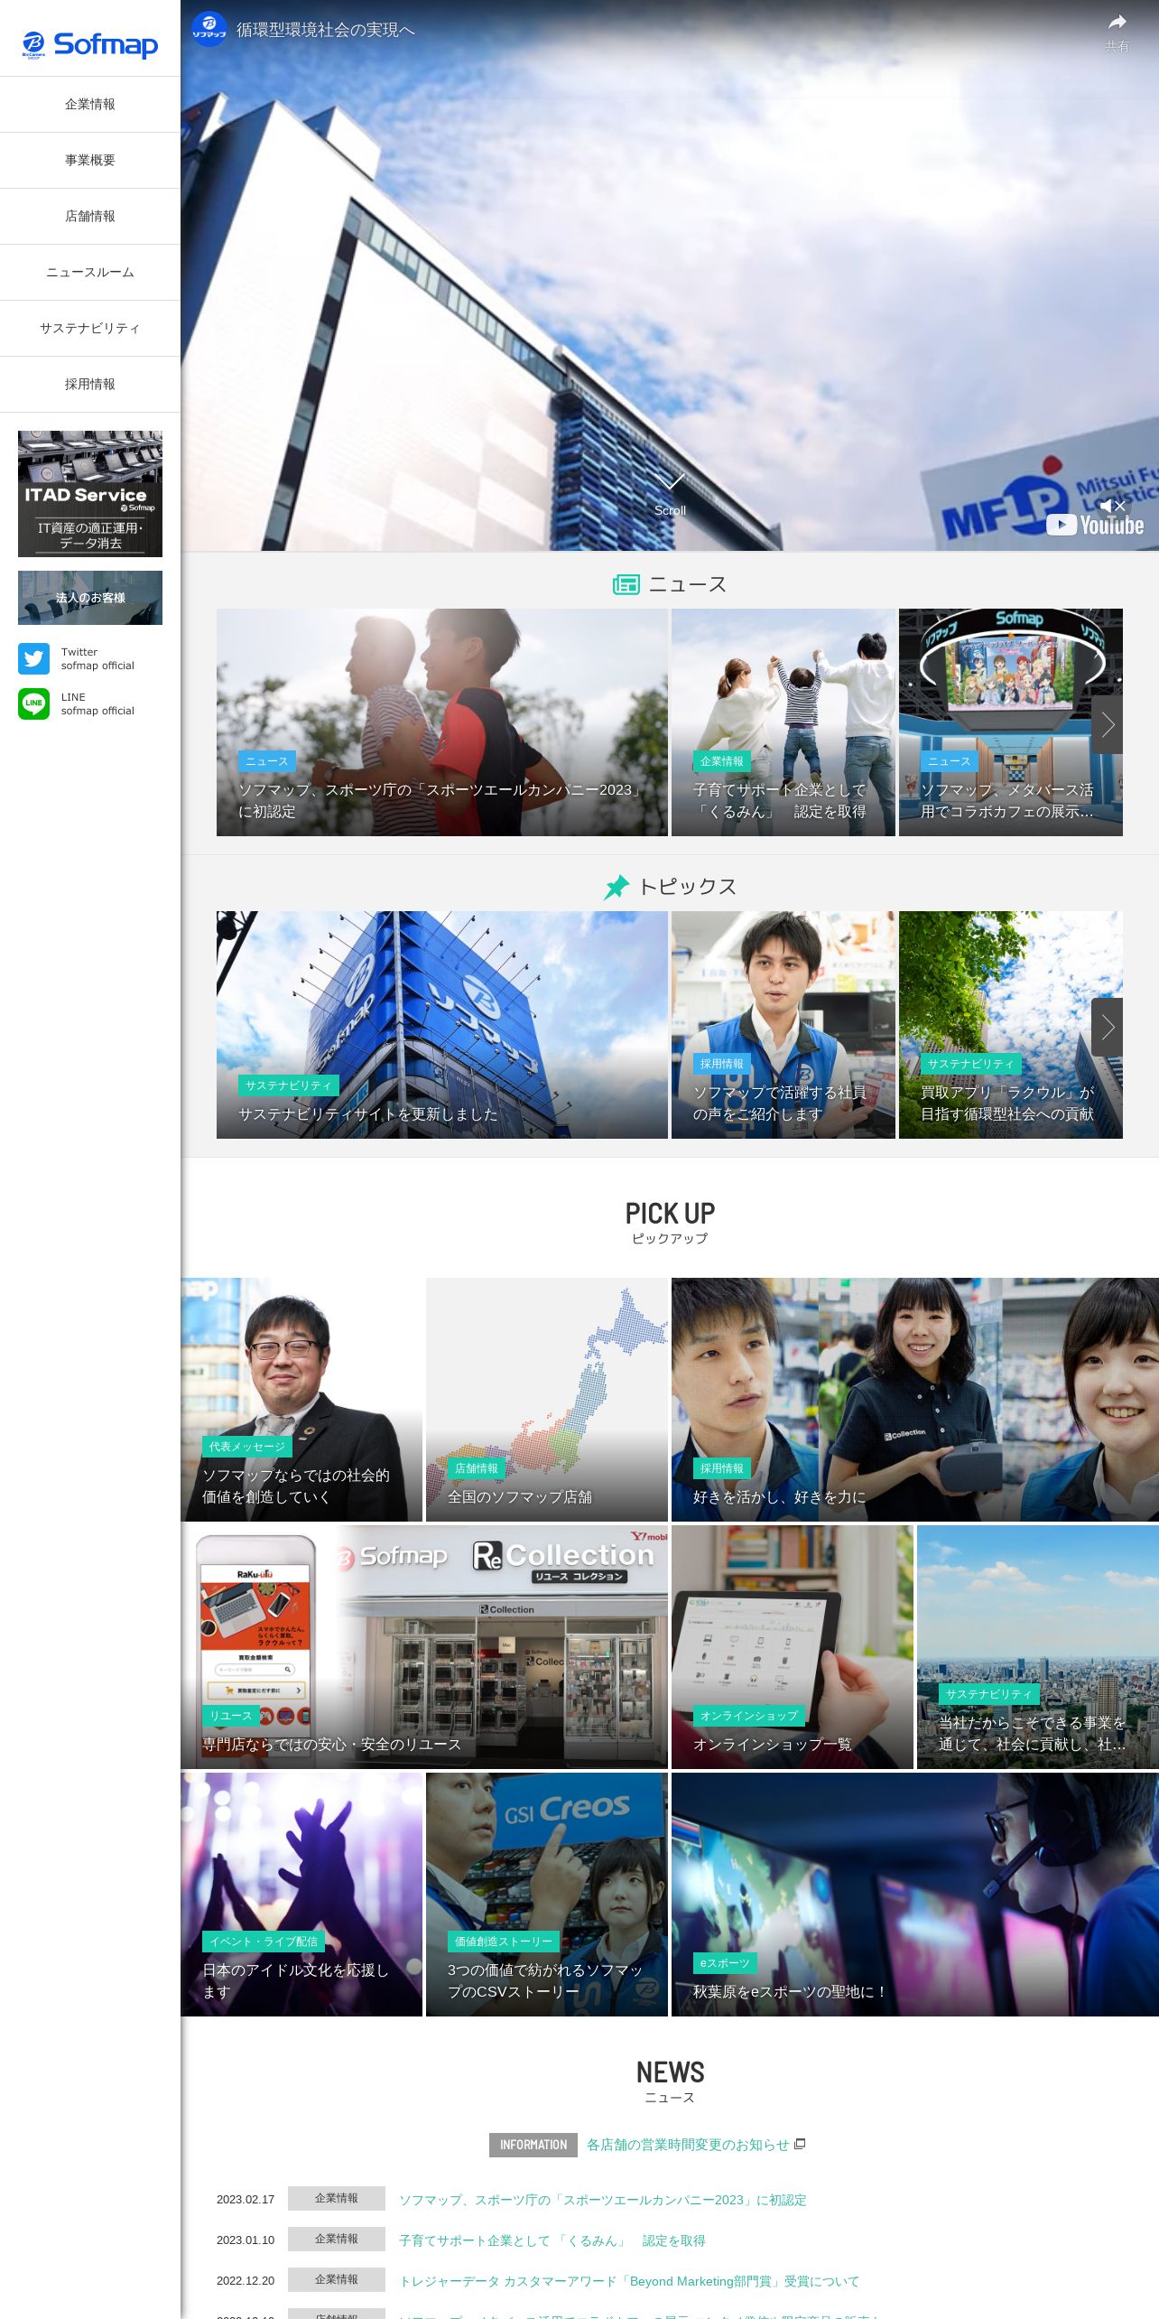Viewport: 1159px width, 2319px height.
Task: Open 採用情報 menu item
Action: tap(90, 385)
